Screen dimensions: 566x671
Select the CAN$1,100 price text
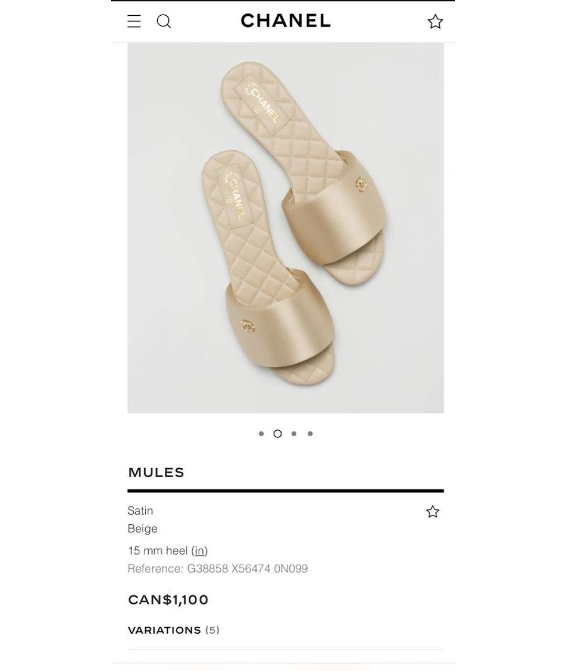pyautogui.click(x=168, y=600)
